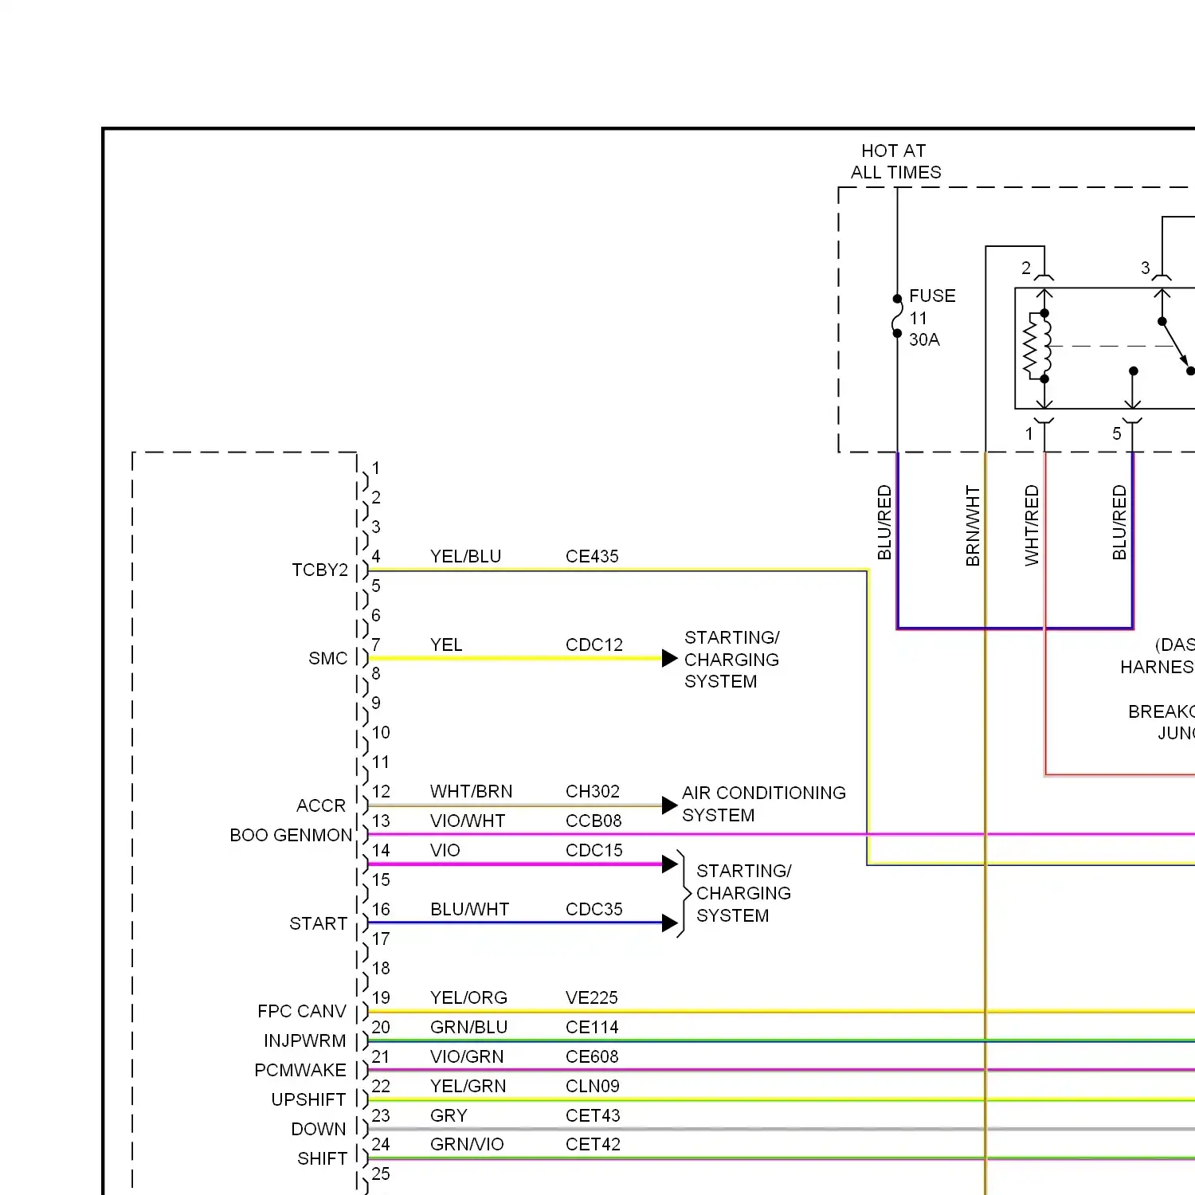
Task: Click connector pin number 1
Action: [376, 468]
